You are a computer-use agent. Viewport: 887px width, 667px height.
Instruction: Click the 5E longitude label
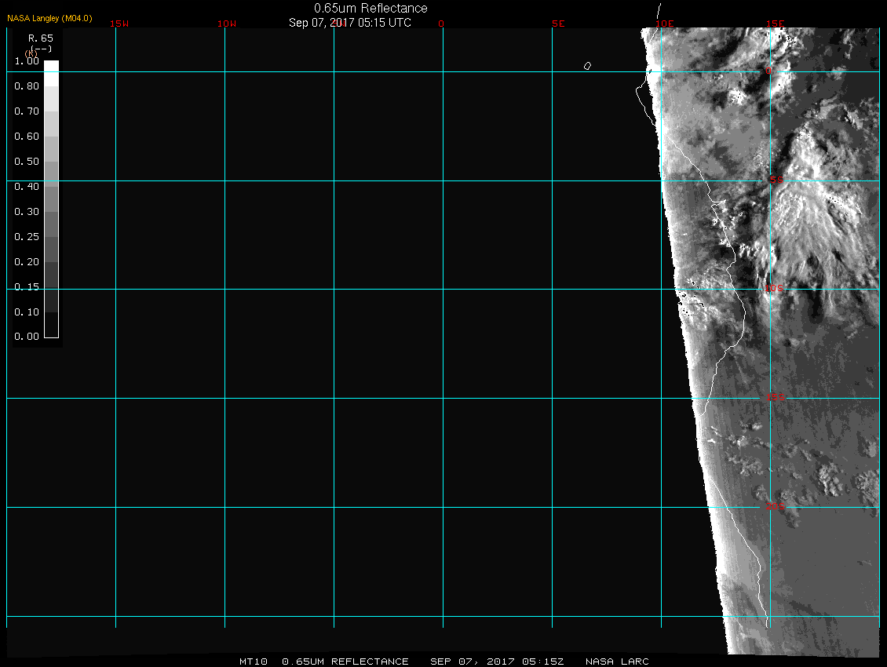[558, 24]
